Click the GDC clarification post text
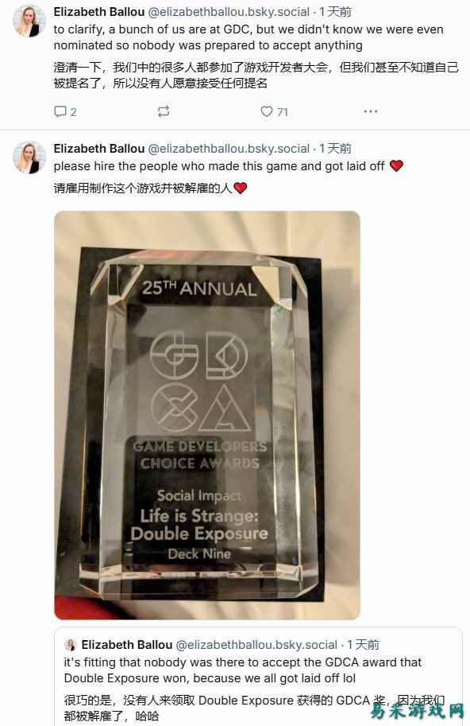 click(x=248, y=37)
